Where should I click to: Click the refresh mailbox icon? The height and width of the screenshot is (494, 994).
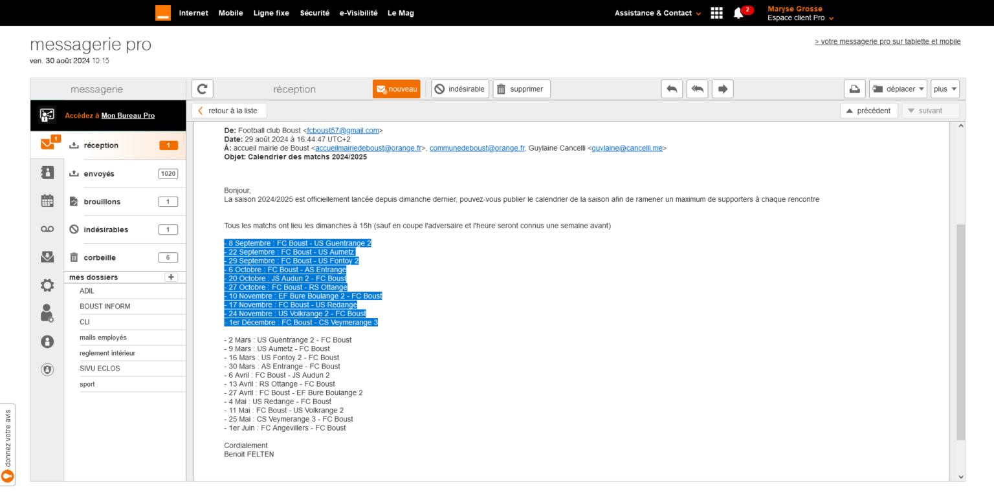203,89
